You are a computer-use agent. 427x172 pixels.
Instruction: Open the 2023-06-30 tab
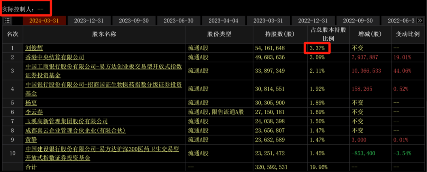pos(179,20)
